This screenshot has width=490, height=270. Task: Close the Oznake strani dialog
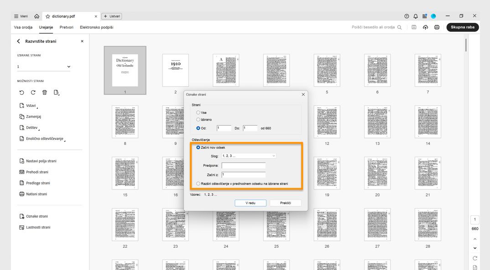pyautogui.click(x=303, y=94)
